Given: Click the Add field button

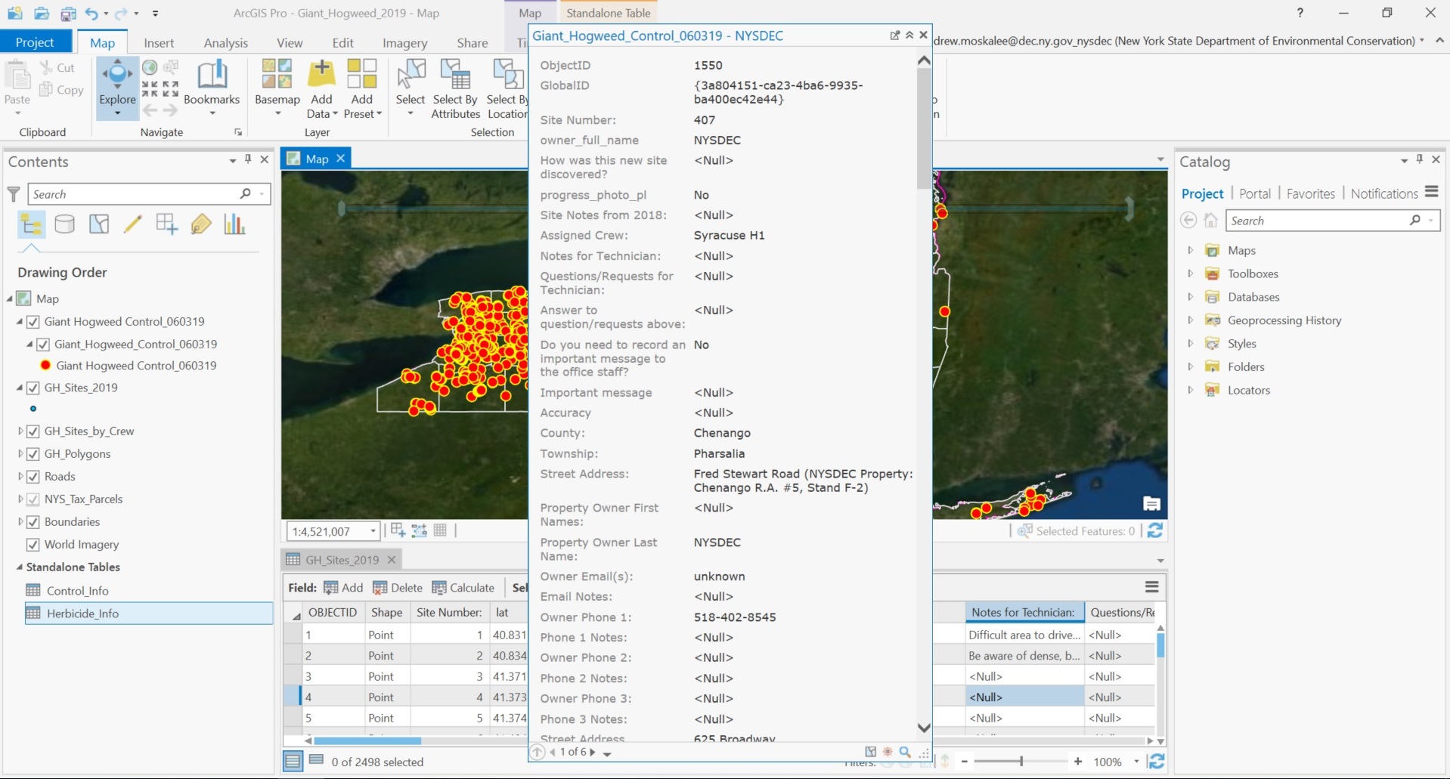Looking at the screenshot, I should tap(343, 588).
